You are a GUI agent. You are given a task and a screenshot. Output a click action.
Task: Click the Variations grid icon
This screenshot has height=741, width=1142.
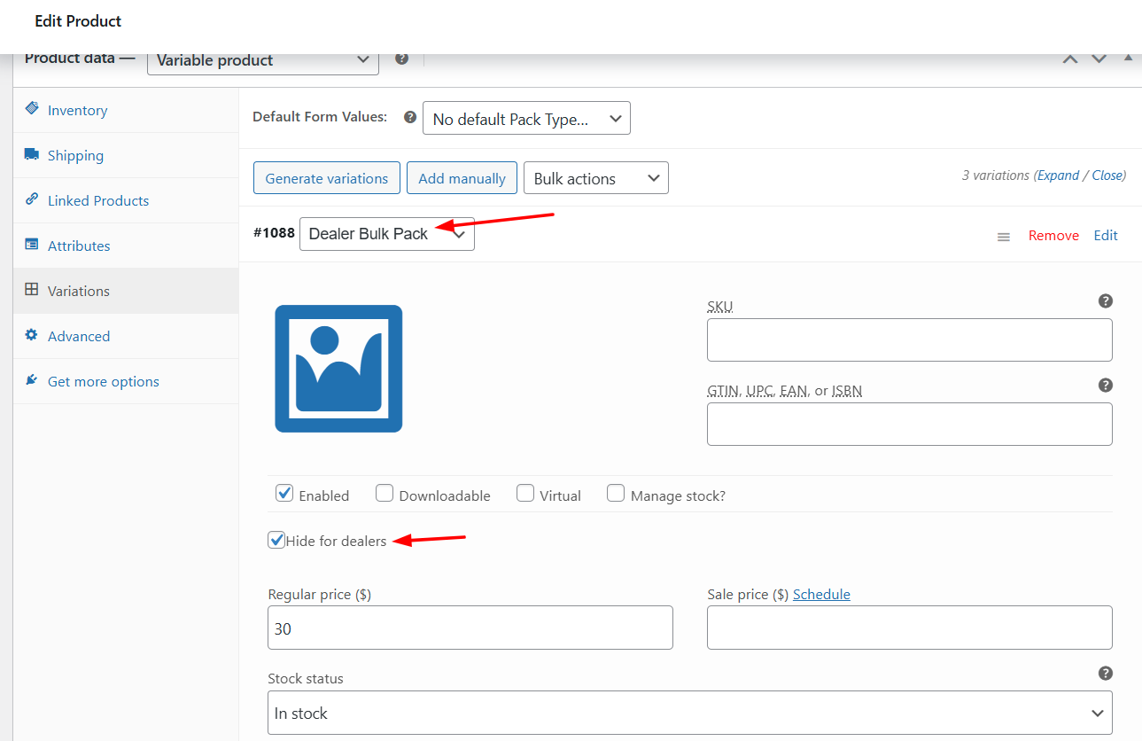(32, 290)
